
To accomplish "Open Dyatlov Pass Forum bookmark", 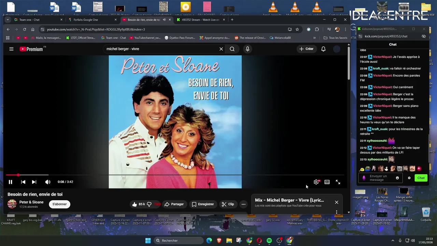I will [180, 38].
